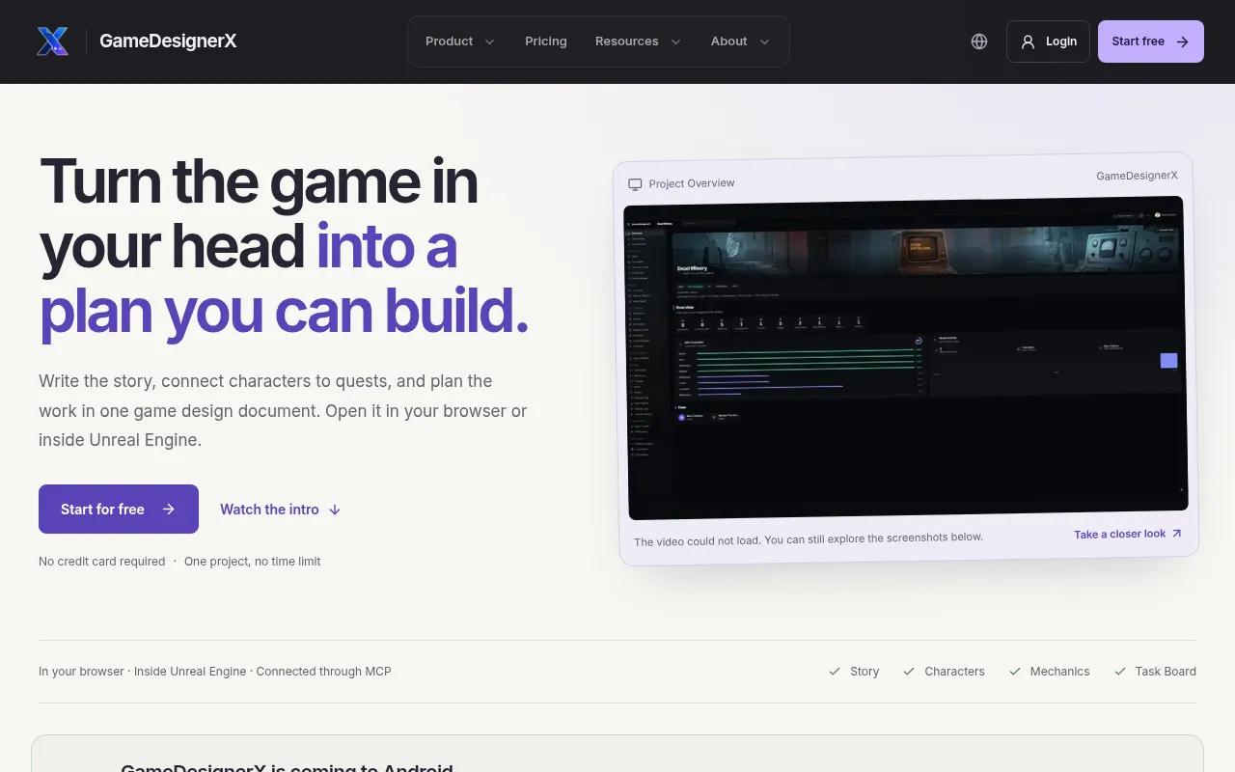Click the Mechanics feature label
Screen dimensions: 1235x772
(x=1059, y=672)
